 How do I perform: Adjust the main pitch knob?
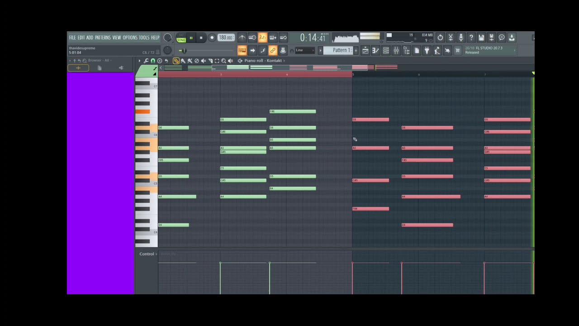tap(167, 50)
